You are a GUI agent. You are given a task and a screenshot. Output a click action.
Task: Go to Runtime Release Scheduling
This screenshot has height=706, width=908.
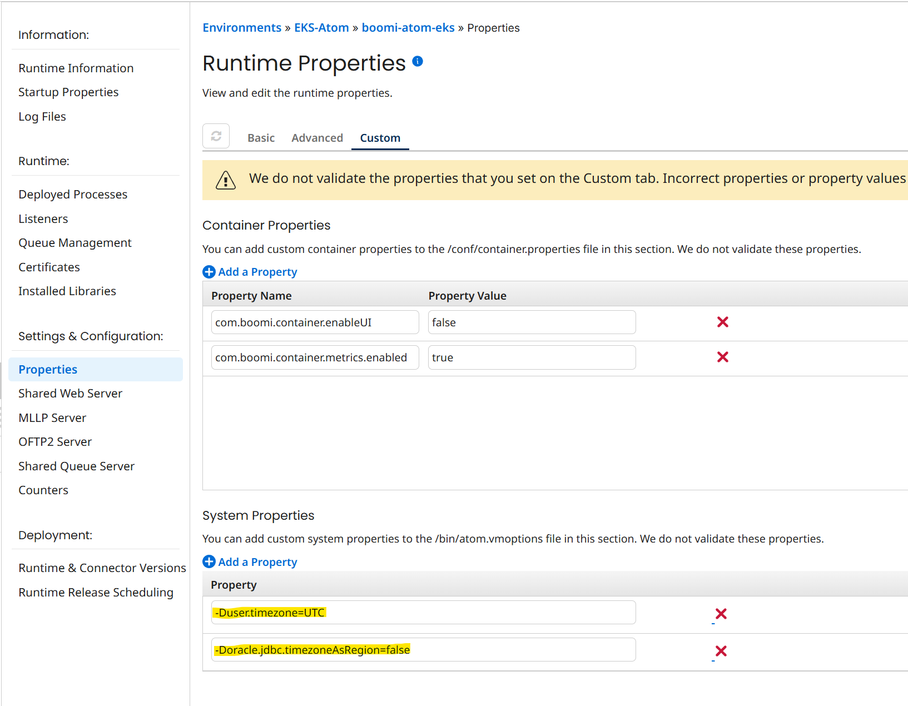tap(96, 593)
